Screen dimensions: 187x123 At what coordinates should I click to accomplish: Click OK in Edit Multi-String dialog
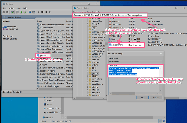click(x=142, y=98)
